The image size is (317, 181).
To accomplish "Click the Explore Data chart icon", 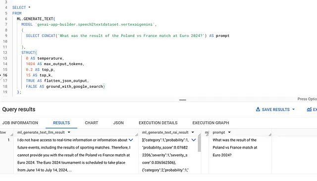I will click(x=309, y=109).
